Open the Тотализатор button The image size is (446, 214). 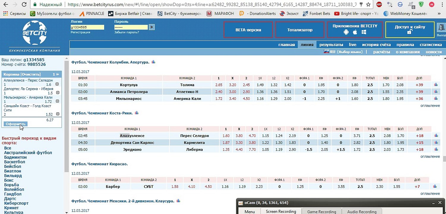click(x=300, y=30)
